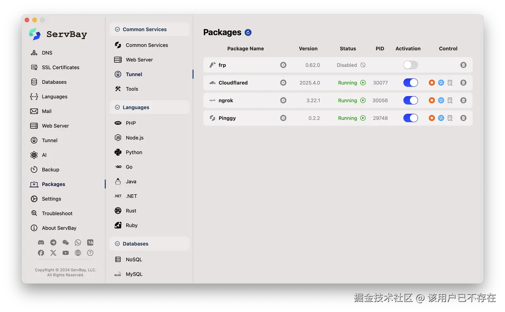Open Mail in the sidebar

[41, 111]
